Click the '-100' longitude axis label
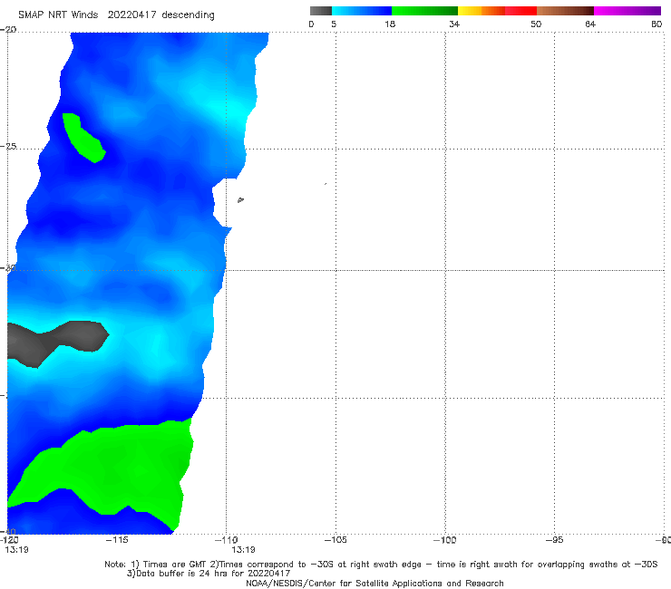The width and height of the screenshot is (671, 589). 445,540
